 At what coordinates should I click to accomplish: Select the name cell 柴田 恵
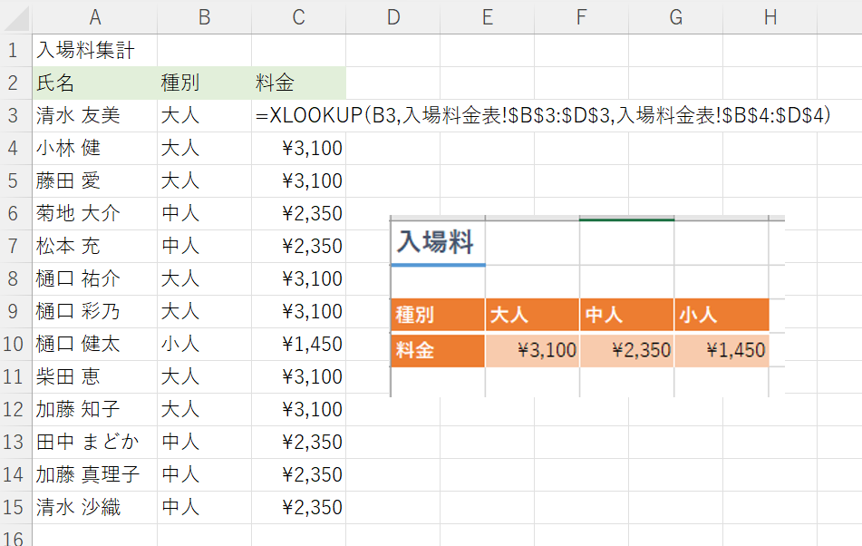point(94,376)
